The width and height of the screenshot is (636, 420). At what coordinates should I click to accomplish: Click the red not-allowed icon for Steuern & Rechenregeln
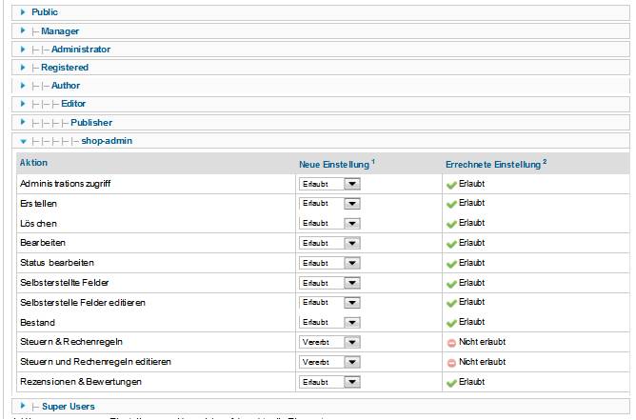pos(451,342)
